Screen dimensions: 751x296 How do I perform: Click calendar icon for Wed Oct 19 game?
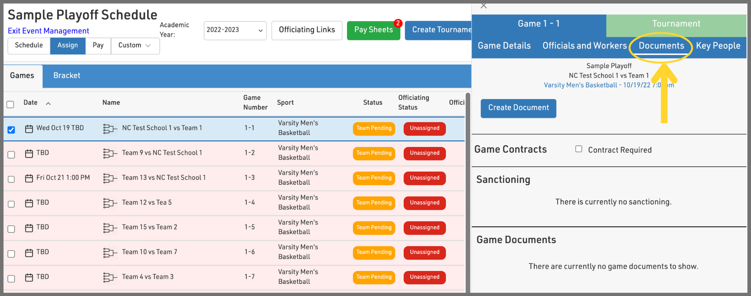29,129
